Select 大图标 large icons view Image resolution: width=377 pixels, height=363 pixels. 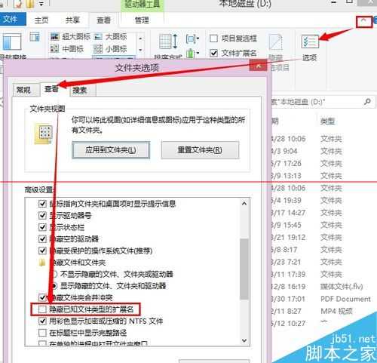[x=110, y=37]
